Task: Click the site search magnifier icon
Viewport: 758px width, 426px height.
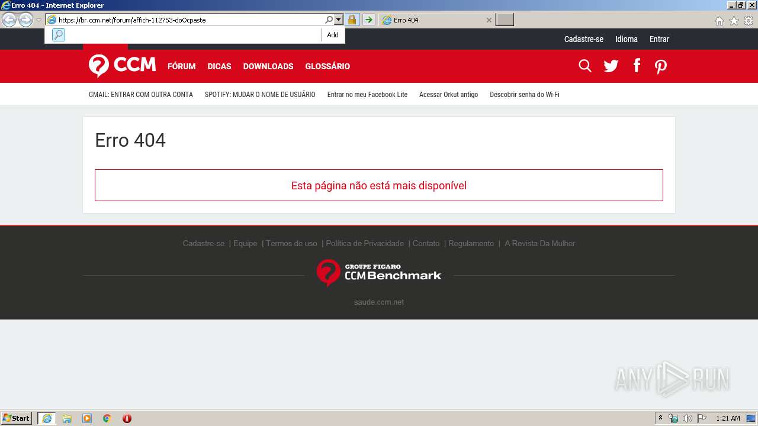Action: 585,66
